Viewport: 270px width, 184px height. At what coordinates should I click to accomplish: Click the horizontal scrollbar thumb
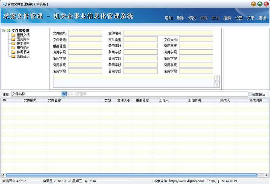click(x=132, y=175)
